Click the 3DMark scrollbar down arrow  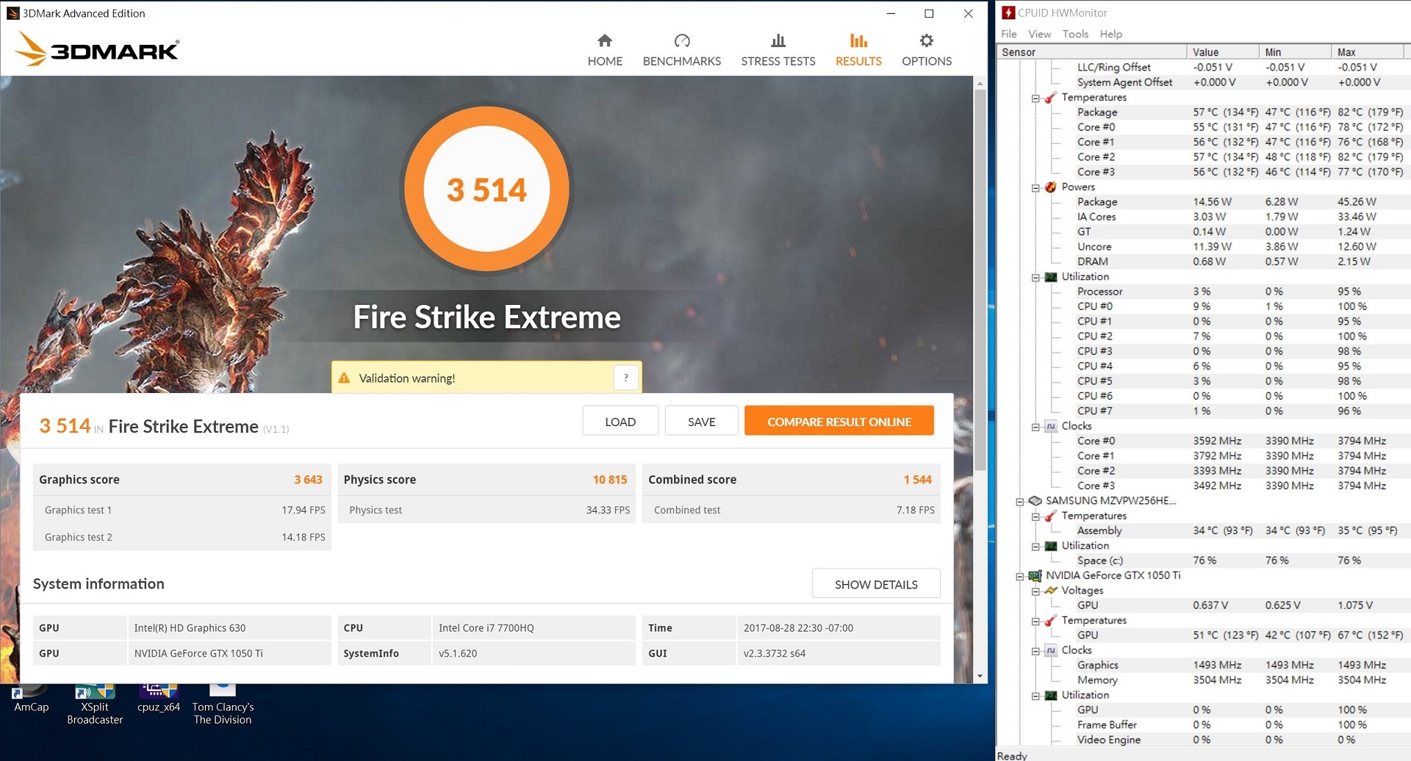click(x=980, y=676)
